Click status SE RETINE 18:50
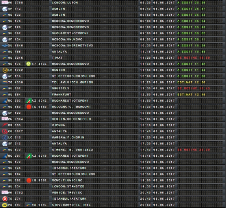The image size is (226, 208). click(194, 58)
